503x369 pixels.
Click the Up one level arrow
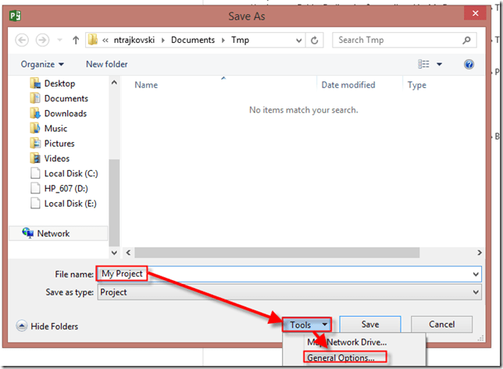tap(76, 40)
